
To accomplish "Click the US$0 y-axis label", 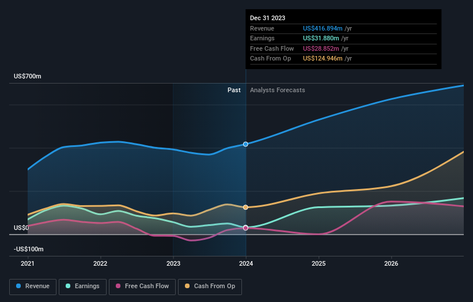I will [x=21, y=228].
